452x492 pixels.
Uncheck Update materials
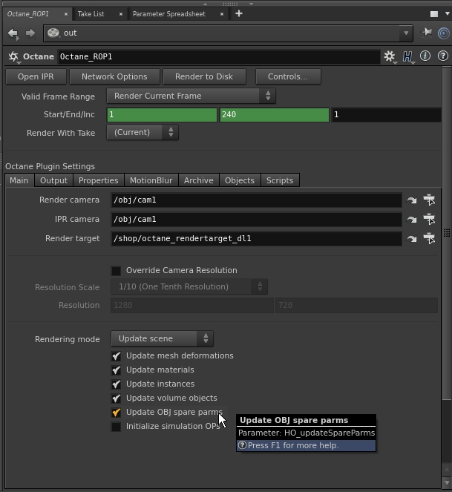coord(116,370)
